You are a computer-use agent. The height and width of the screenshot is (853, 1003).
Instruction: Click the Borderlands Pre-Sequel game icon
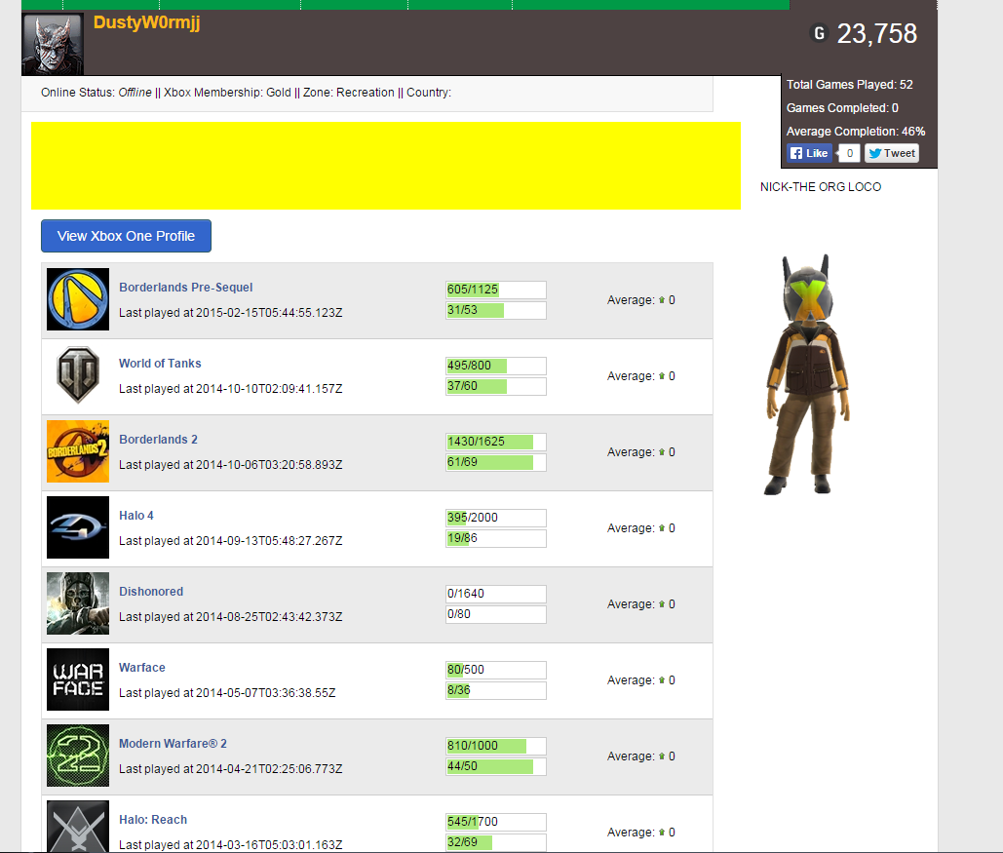click(78, 299)
